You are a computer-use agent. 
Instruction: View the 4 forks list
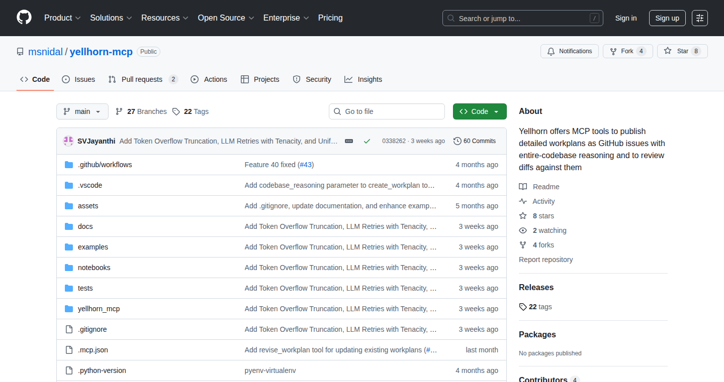(x=536, y=245)
